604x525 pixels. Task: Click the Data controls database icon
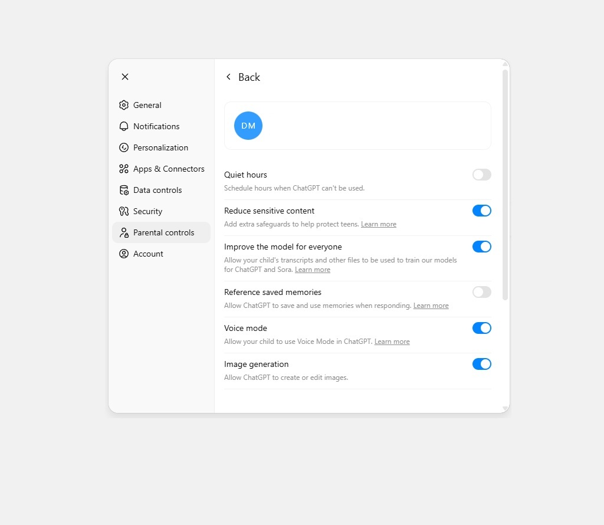pyautogui.click(x=124, y=190)
